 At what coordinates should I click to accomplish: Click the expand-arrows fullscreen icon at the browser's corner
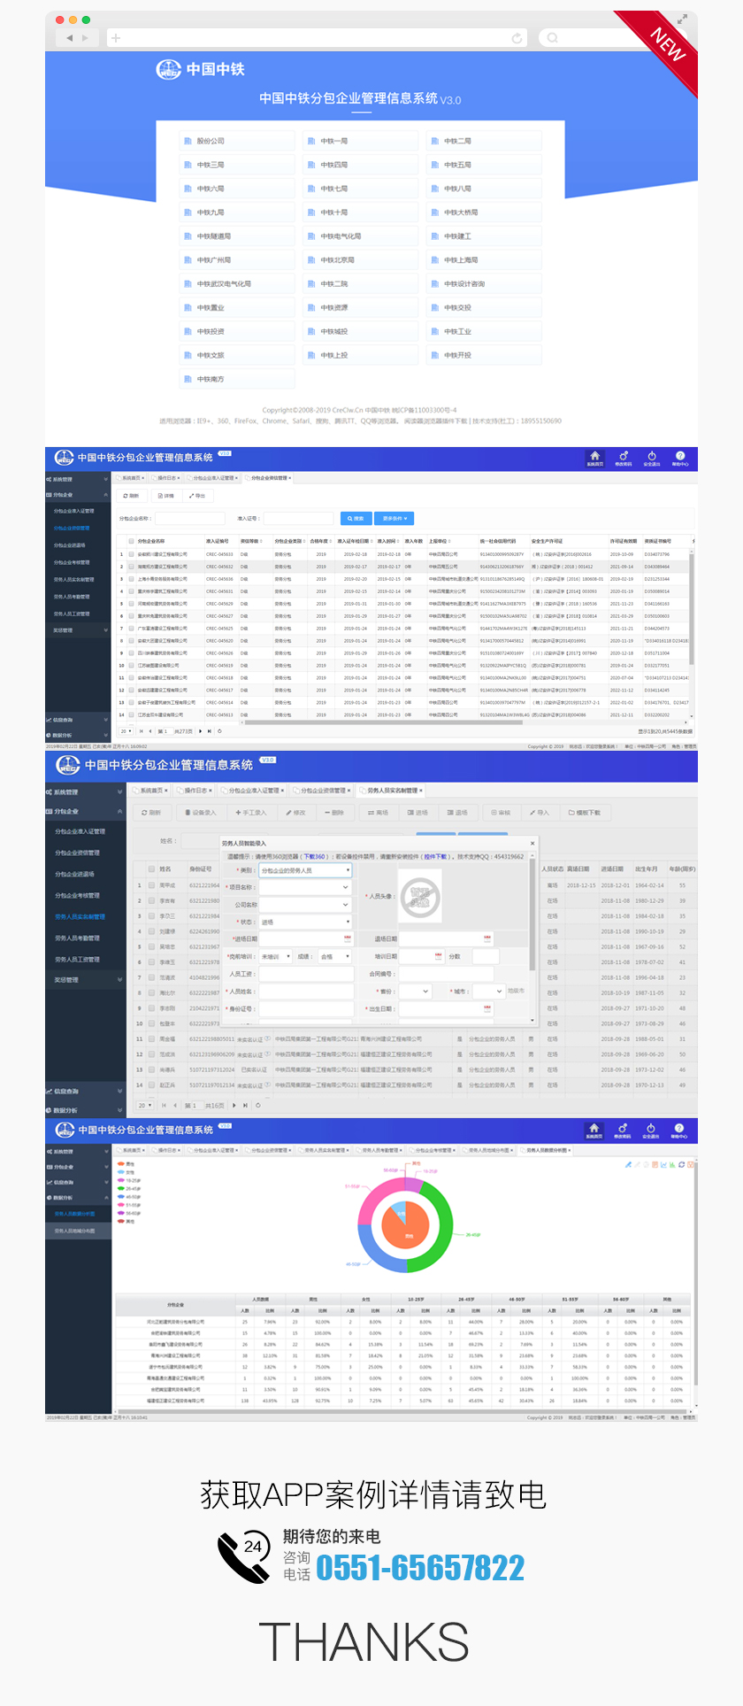pyautogui.click(x=682, y=19)
